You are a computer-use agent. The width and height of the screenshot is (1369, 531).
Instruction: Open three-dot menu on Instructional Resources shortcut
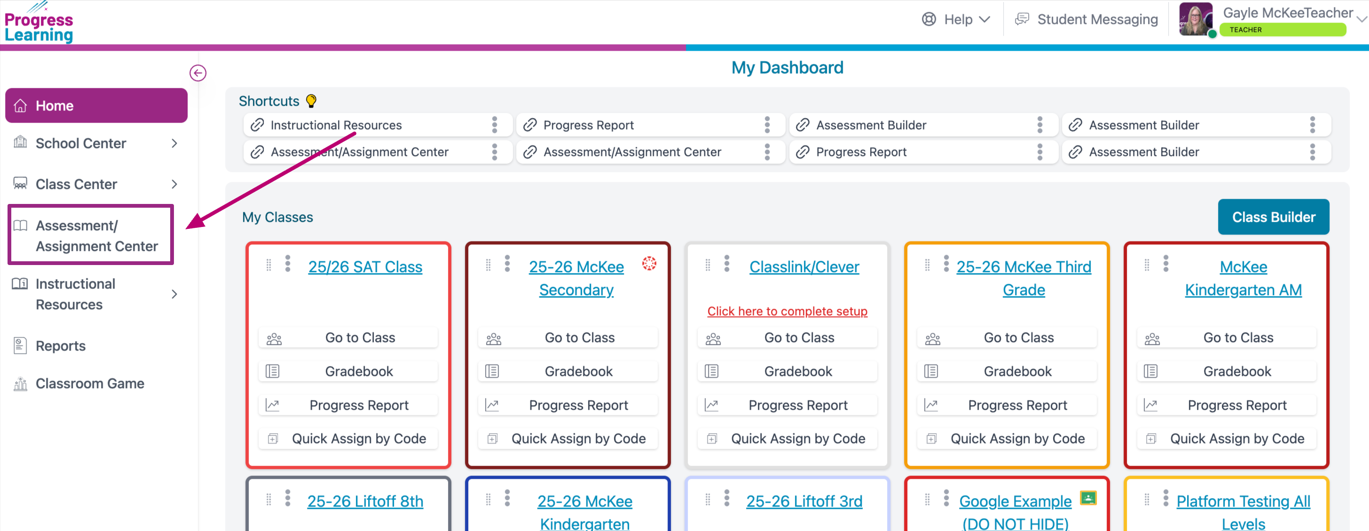(494, 125)
